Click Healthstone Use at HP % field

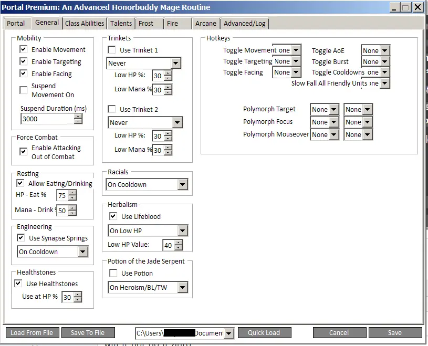point(68,297)
